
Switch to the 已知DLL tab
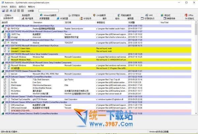[x=8, y=15]
